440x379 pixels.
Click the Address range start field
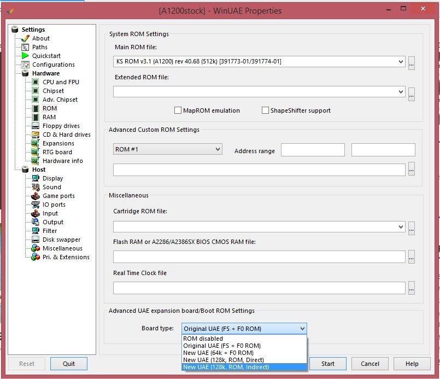tap(313, 150)
